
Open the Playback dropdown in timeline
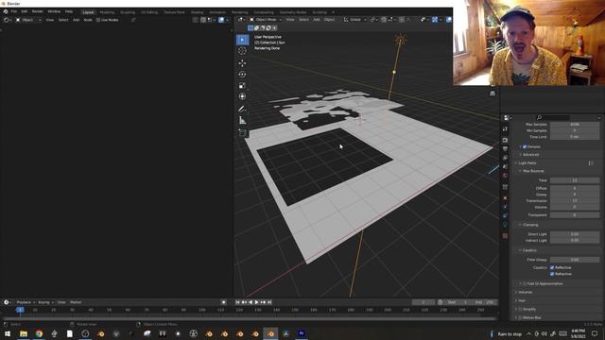click(26, 302)
